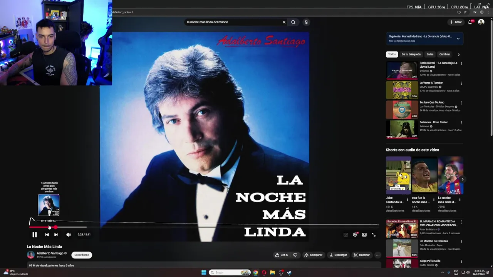Switch to theater mode view

coord(364,235)
